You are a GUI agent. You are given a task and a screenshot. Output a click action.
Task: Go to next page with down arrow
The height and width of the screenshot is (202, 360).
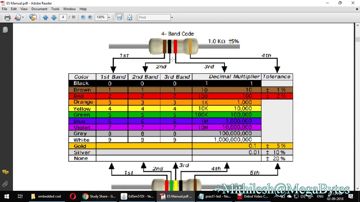[54, 17]
